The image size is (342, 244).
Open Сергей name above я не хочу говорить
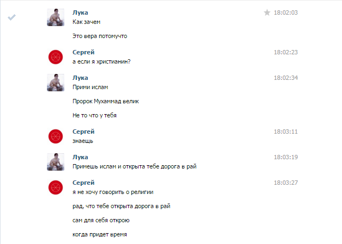(x=83, y=183)
